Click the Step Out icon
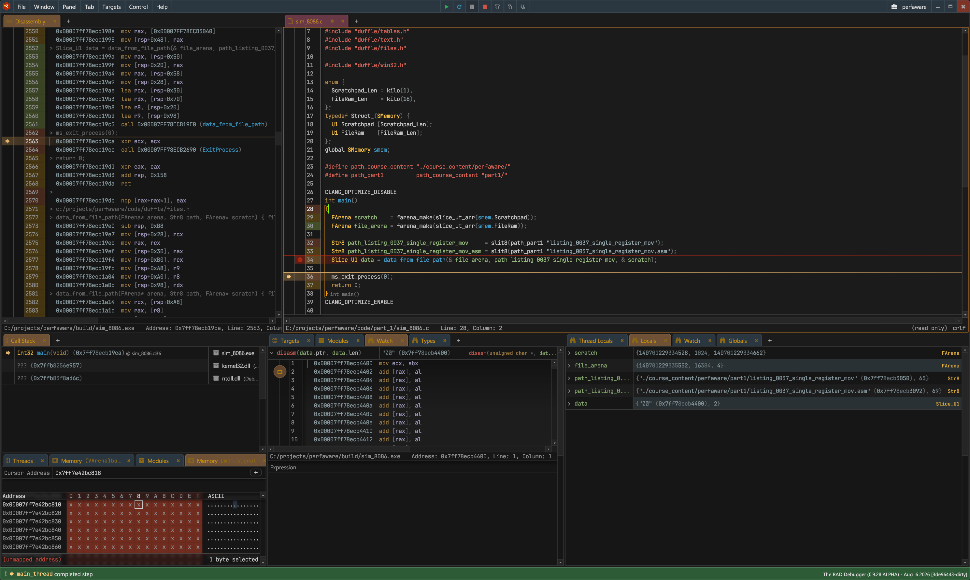The width and height of the screenshot is (970, 580). point(522,7)
